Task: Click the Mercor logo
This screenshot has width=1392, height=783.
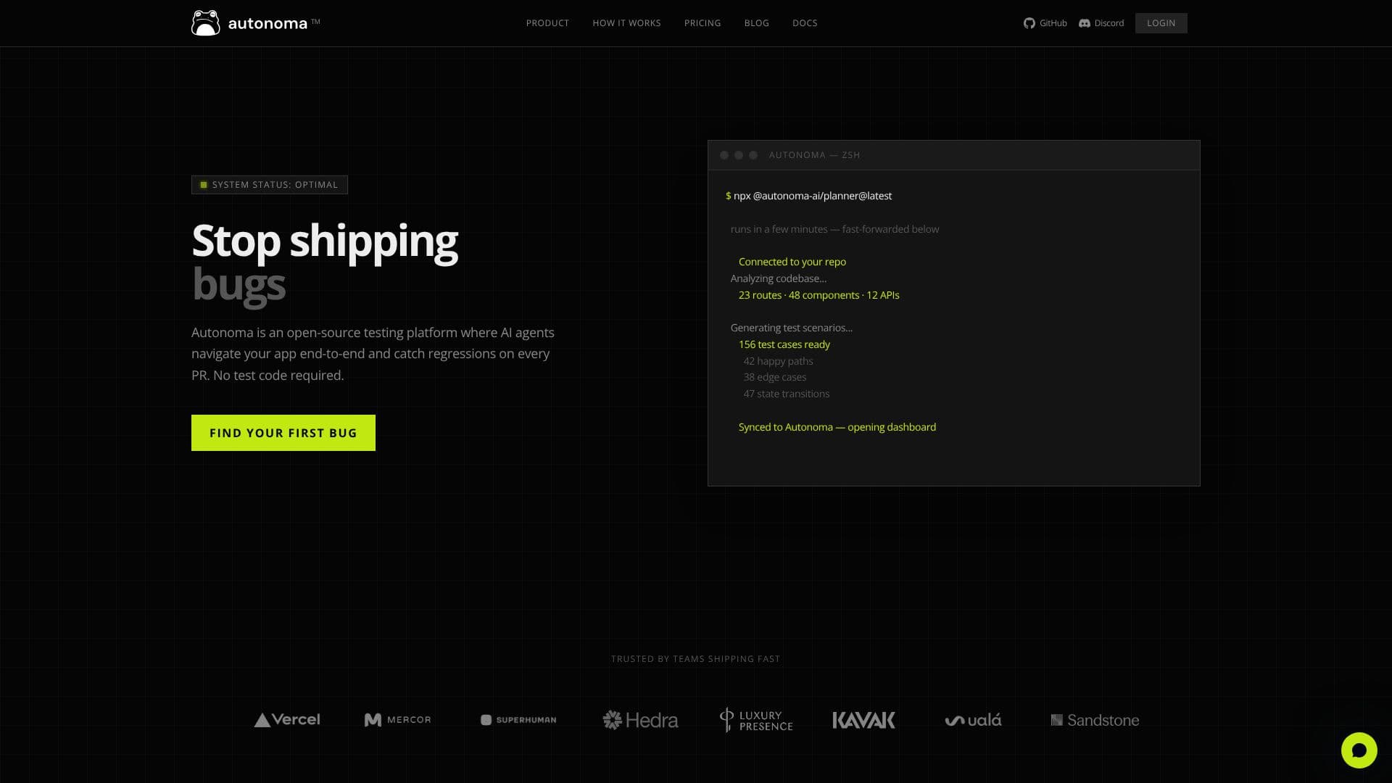Action: coord(397,720)
